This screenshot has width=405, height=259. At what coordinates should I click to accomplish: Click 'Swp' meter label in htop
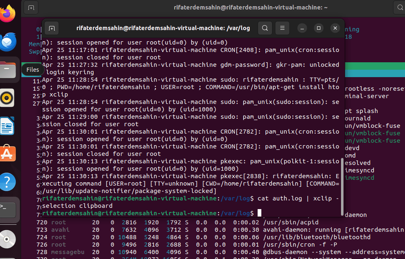34,52
